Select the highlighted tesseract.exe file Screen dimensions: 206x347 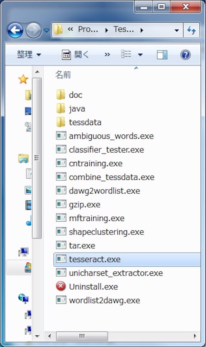tap(127, 259)
